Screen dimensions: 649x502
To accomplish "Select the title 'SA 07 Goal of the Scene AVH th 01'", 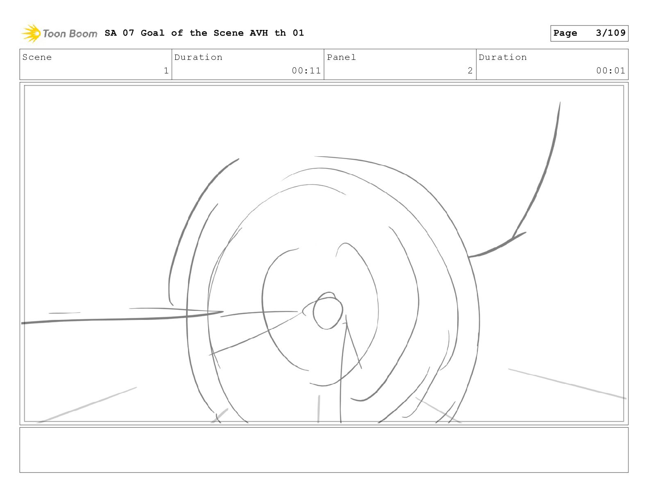I will (204, 33).
